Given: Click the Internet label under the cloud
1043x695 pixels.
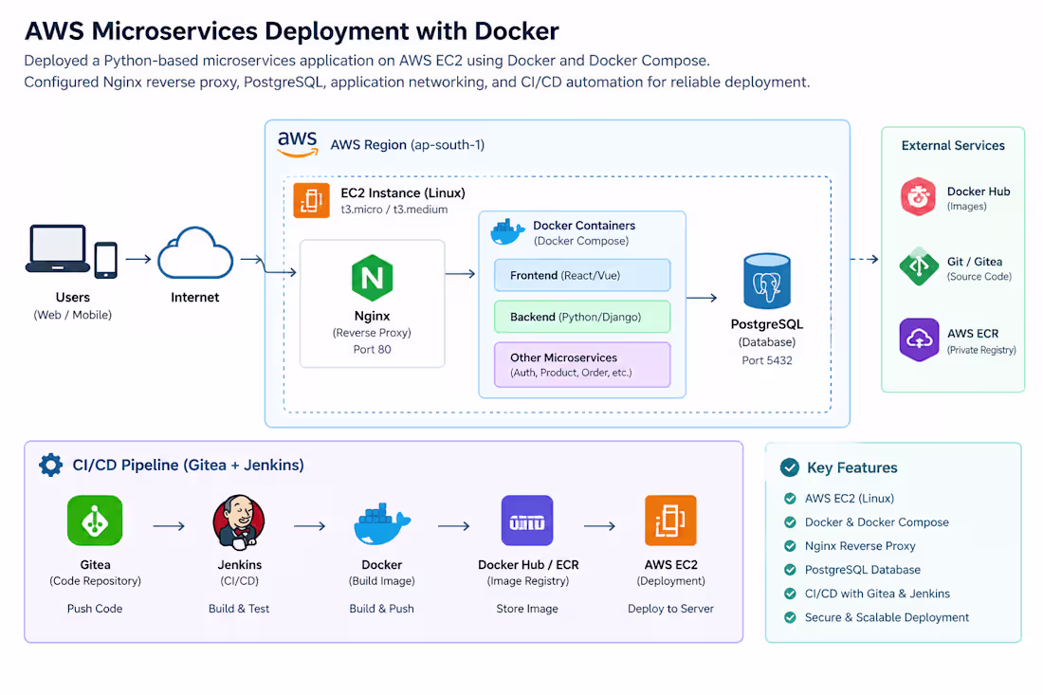Looking at the screenshot, I should pyautogui.click(x=195, y=298).
